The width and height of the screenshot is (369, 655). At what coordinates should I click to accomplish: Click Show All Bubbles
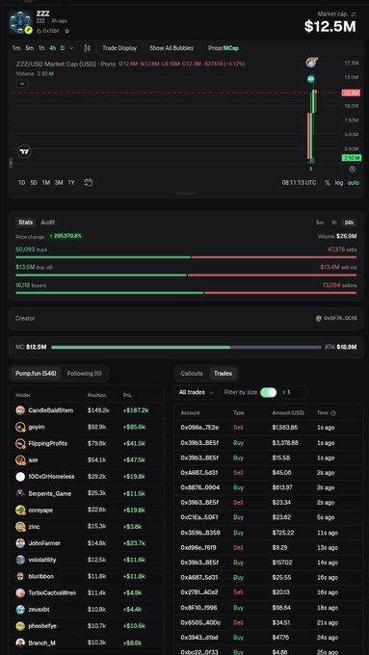[x=171, y=48]
